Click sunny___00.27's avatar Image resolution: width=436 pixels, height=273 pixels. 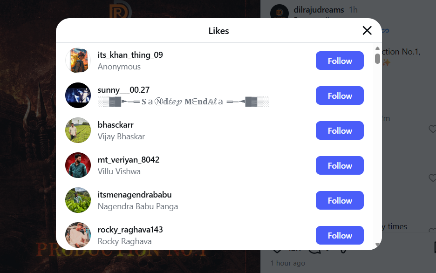78,96
